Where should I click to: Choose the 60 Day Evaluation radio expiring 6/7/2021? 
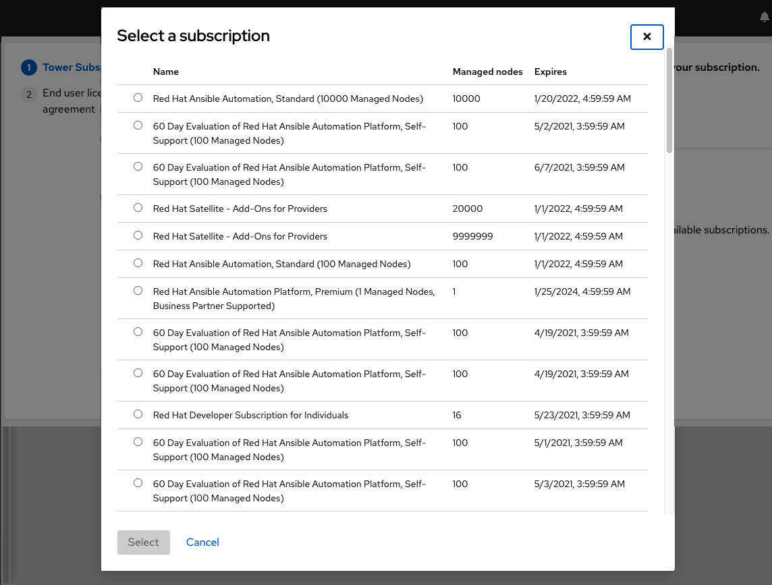[138, 167]
